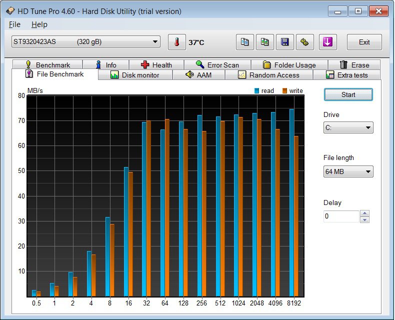
Task: Switch to the Erase tab
Action: point(354,65)
